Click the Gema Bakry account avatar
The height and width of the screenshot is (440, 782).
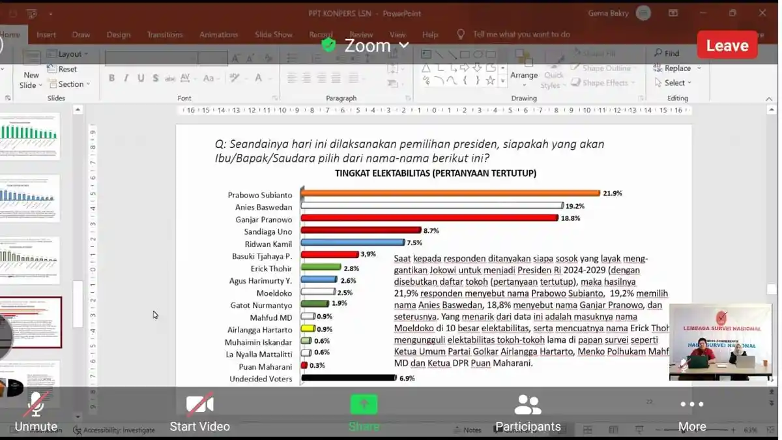click(x=643, y=13)
